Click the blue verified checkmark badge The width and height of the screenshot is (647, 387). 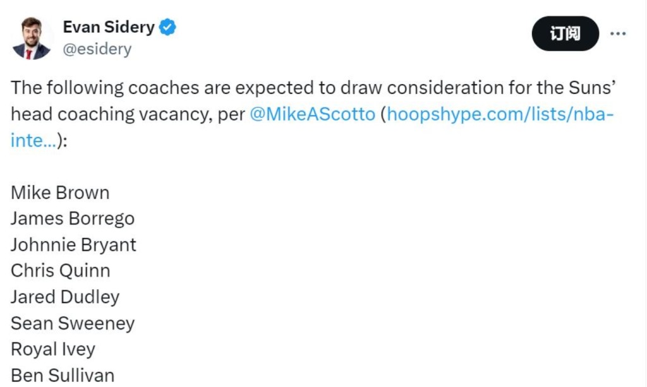tap(168, 27)
